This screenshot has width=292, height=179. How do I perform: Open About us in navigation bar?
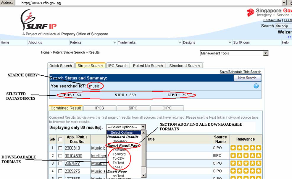pos(35,42)
